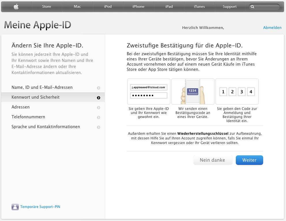Viewport: 286px width, 221px height.
Task: Open the Telefonnummern section
Action: click(53, 117)
